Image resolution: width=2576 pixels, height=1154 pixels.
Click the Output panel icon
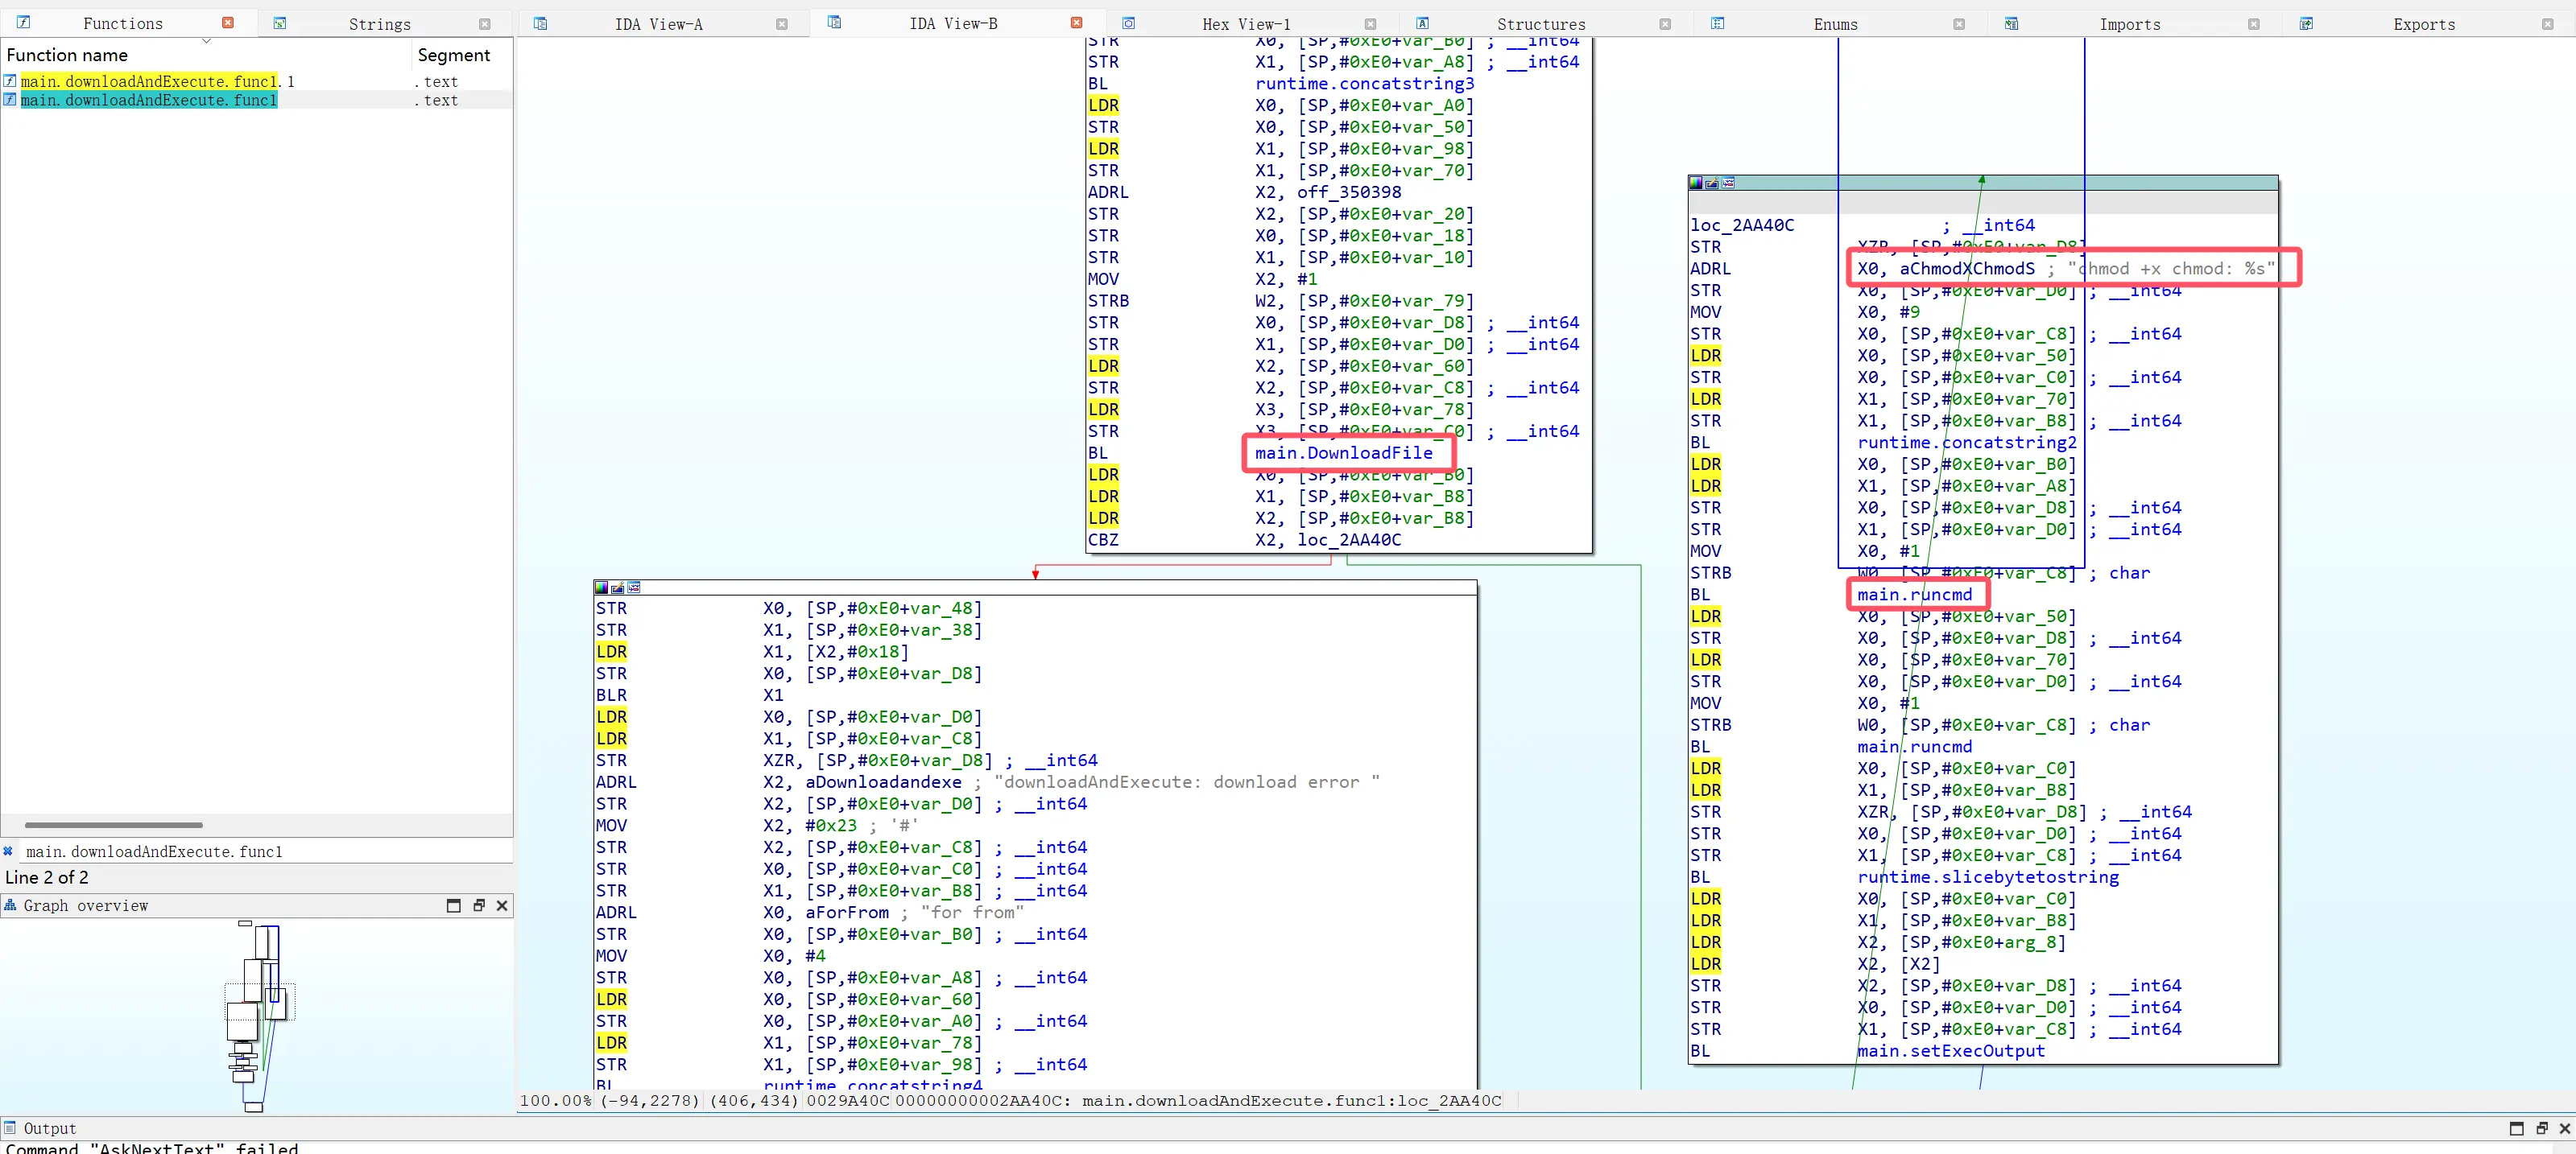tap(10, 1128)
